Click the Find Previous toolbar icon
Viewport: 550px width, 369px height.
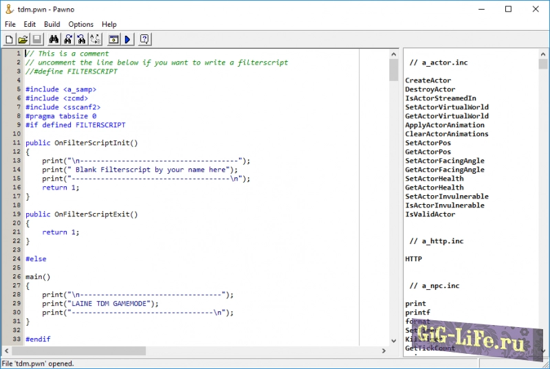(x=81, y=39)
